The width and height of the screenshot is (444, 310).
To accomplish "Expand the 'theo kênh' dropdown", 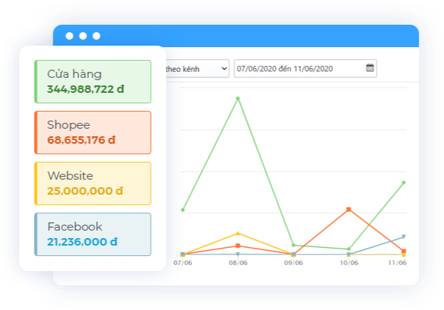I will [197, 68].
